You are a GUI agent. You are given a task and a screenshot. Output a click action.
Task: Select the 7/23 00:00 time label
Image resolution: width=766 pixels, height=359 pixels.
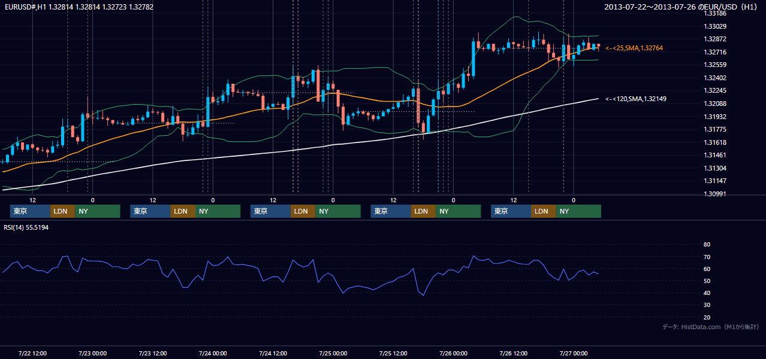(92, 353)
